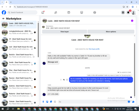Open the purple conversation information icon
Screen dimensions: 139x111
[132, 21]
